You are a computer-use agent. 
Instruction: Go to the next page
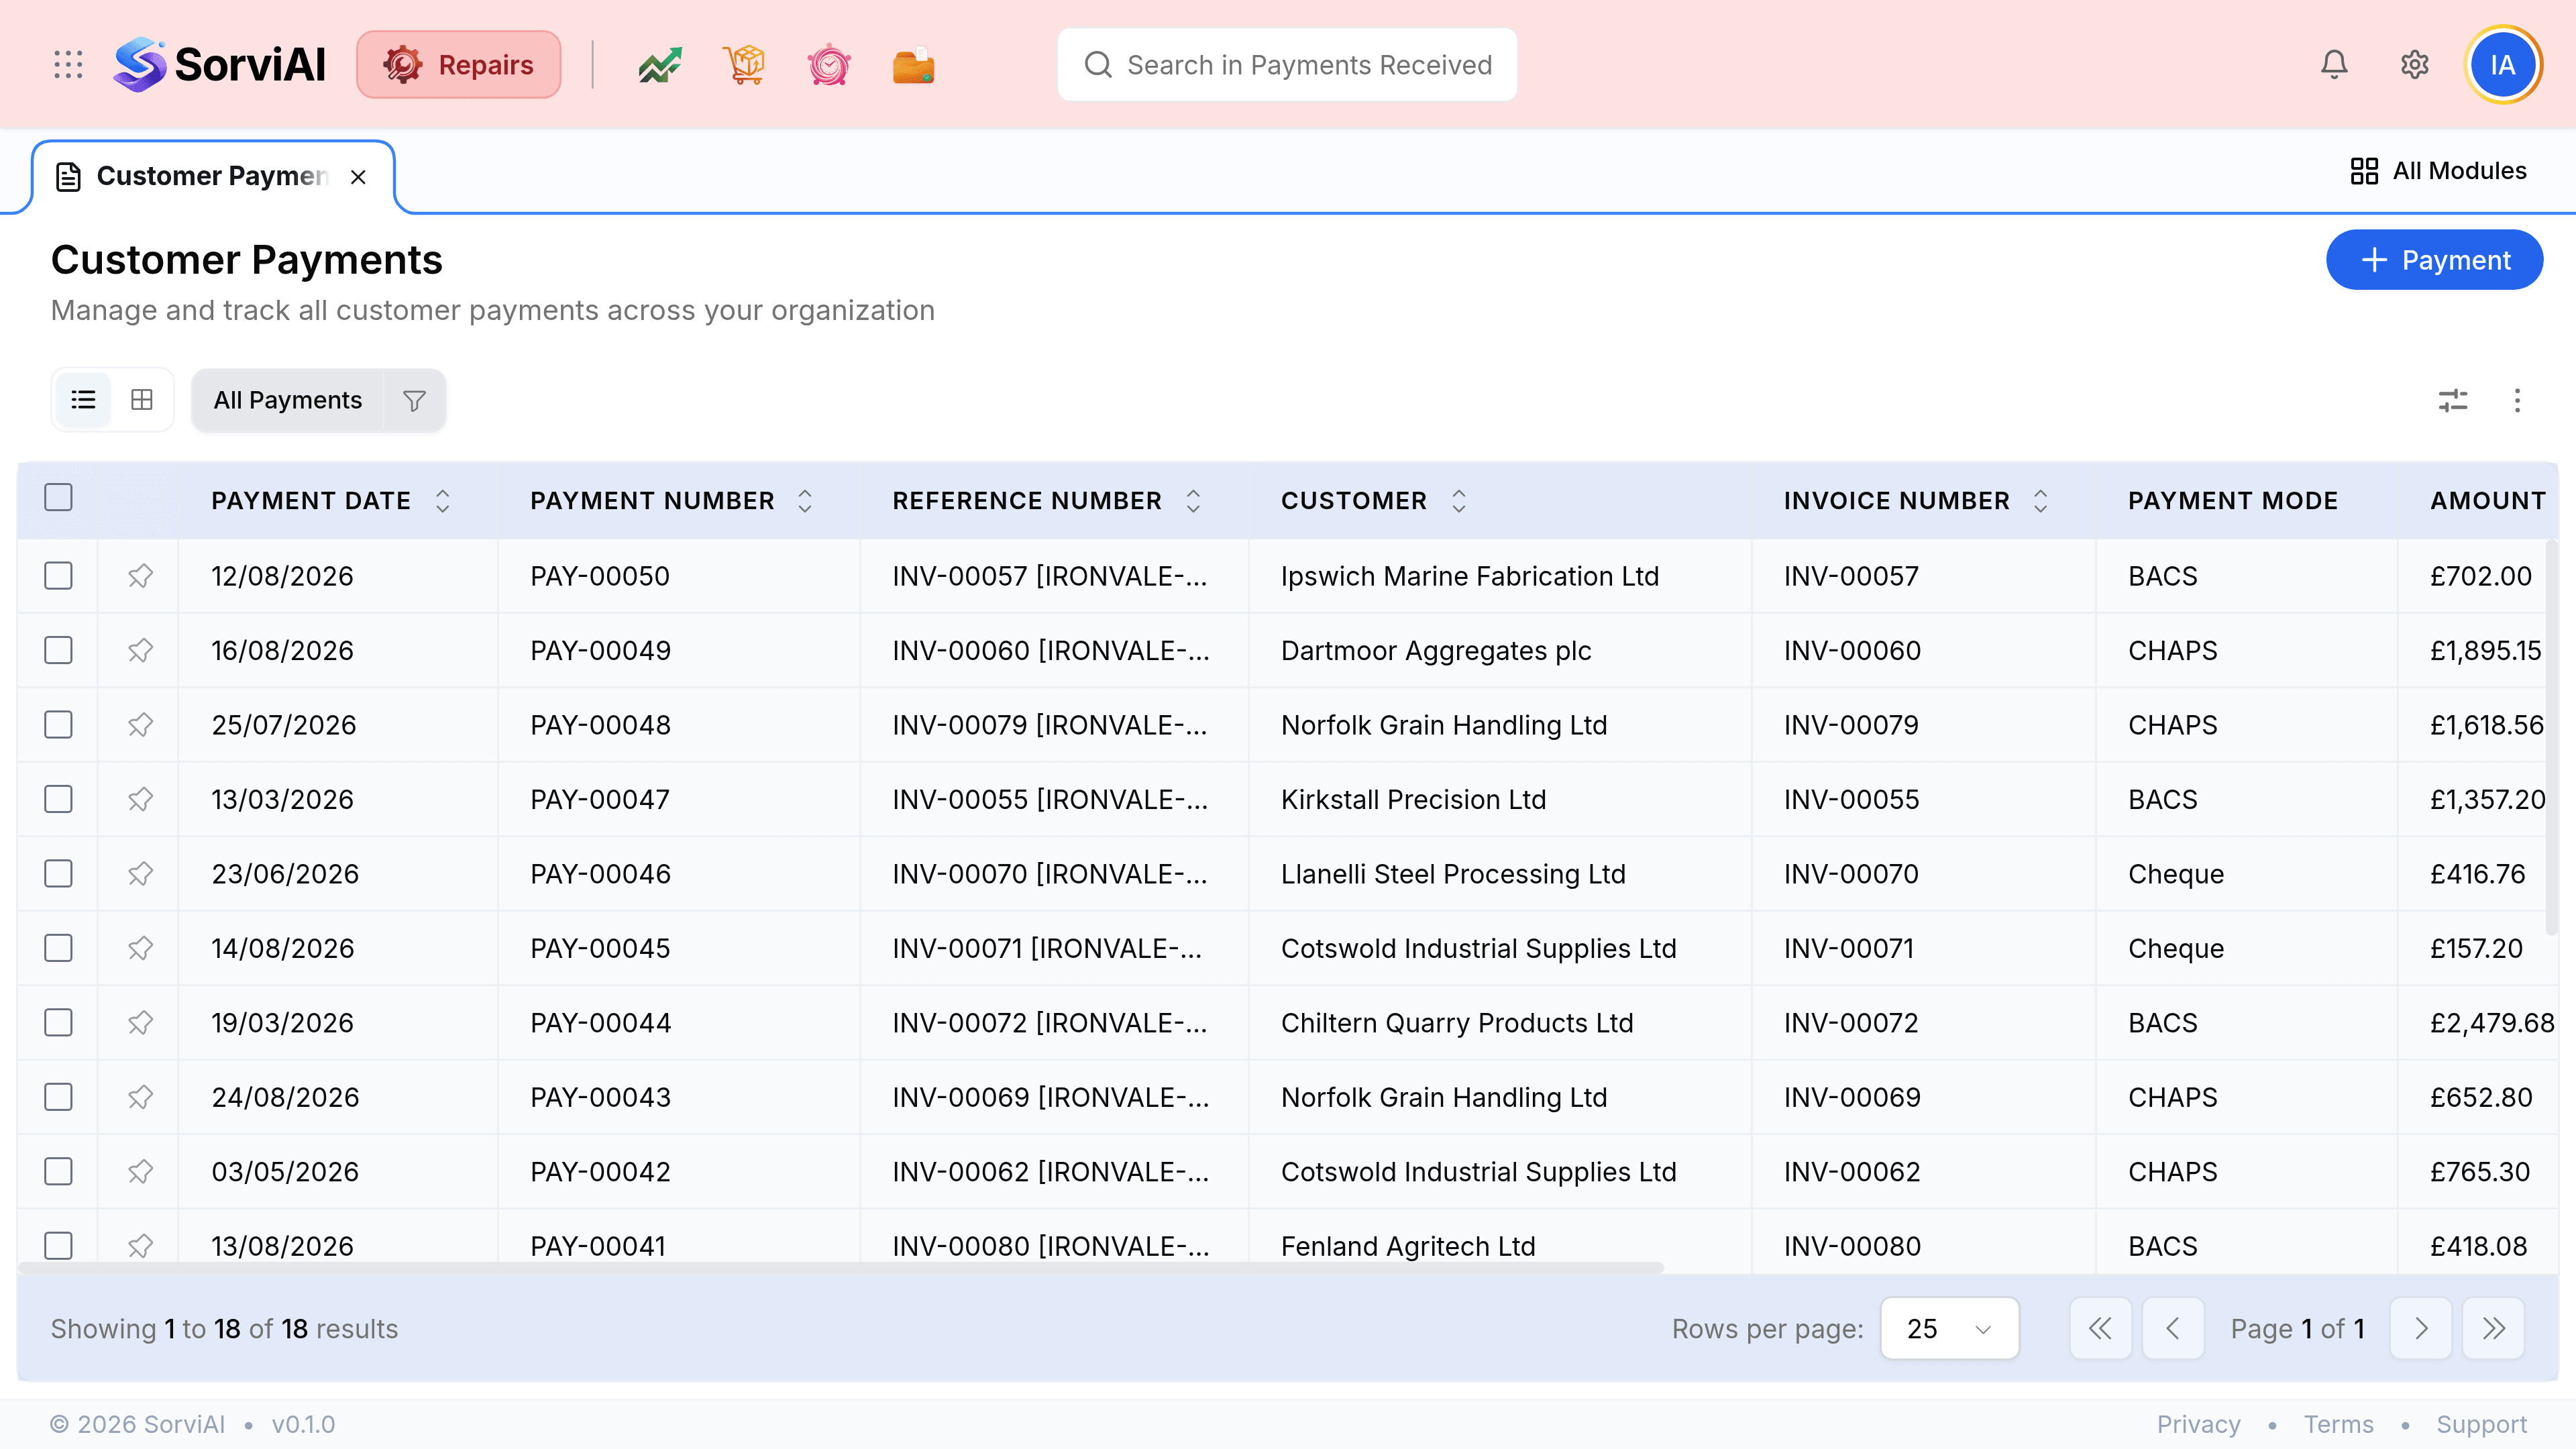click(x=2420, y=1328)
